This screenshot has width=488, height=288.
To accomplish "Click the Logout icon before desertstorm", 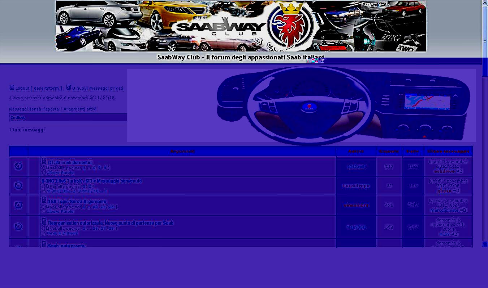I will pos(12,87).
